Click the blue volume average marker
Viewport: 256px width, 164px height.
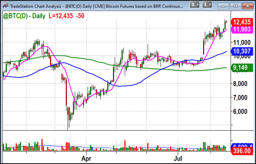coord(242,146)
